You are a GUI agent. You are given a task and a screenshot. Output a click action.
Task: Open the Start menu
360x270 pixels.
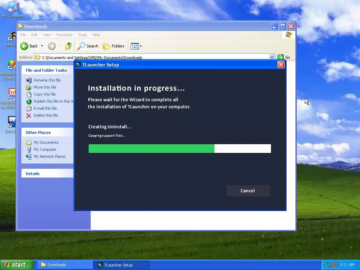click(17, 265)
